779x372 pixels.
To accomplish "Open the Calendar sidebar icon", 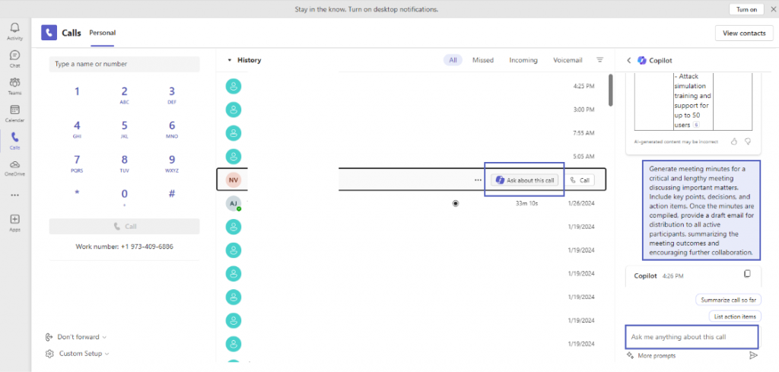I will (x=15, y=110).
